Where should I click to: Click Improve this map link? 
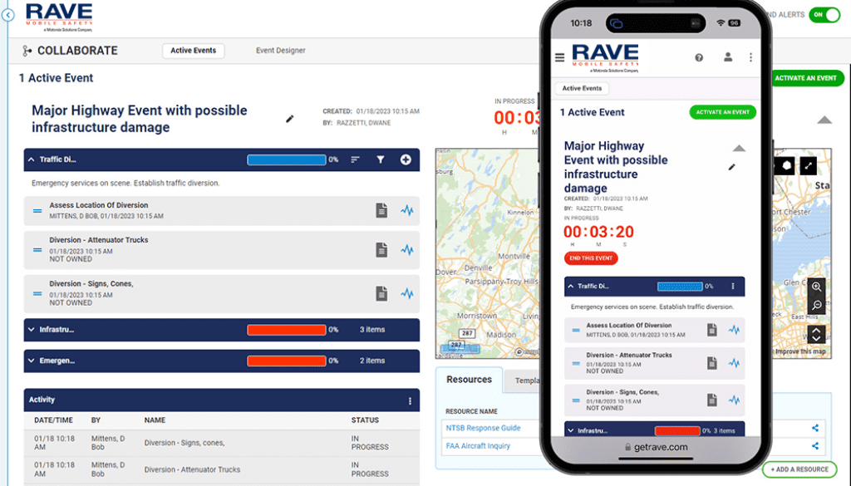pos(800,351)
